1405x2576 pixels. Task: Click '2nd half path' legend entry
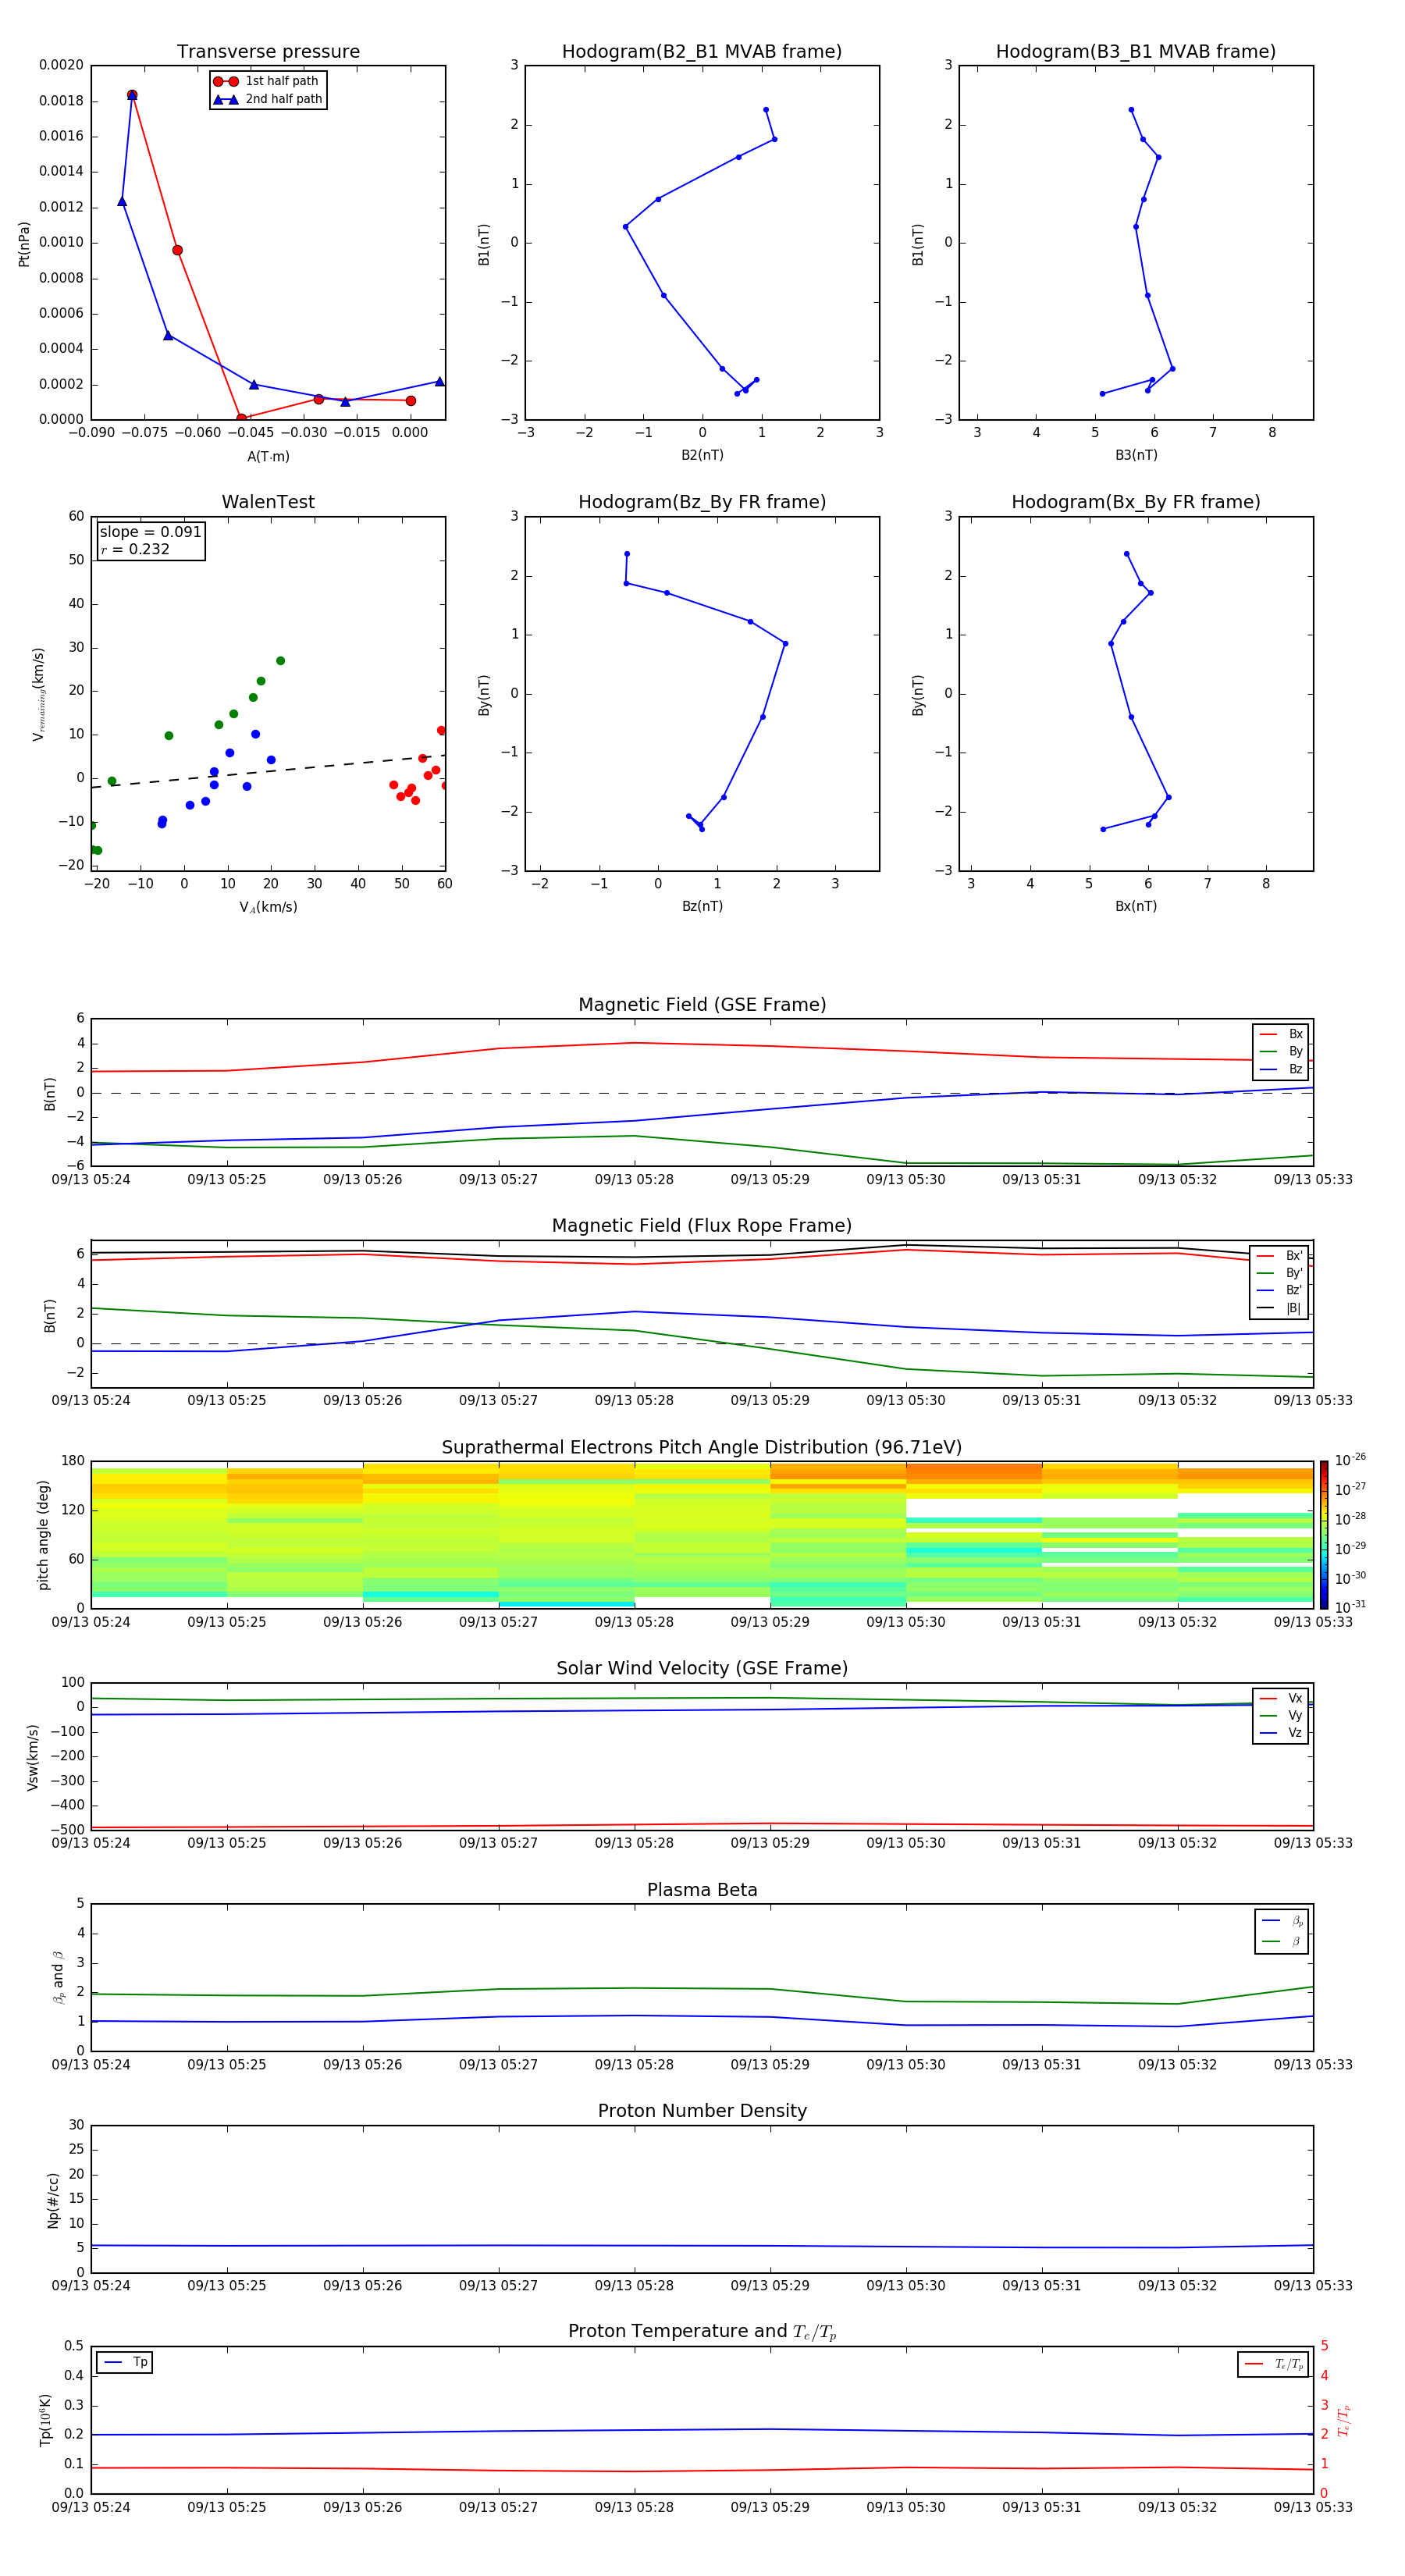(x=267, y=99)
